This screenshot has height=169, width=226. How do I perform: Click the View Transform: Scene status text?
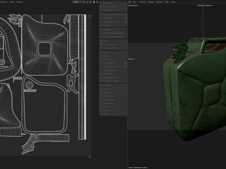(x=137, y=168)
